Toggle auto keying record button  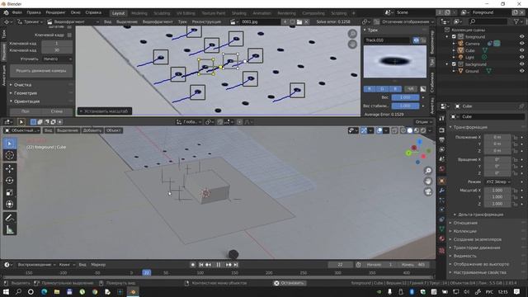tap(192, 265)
